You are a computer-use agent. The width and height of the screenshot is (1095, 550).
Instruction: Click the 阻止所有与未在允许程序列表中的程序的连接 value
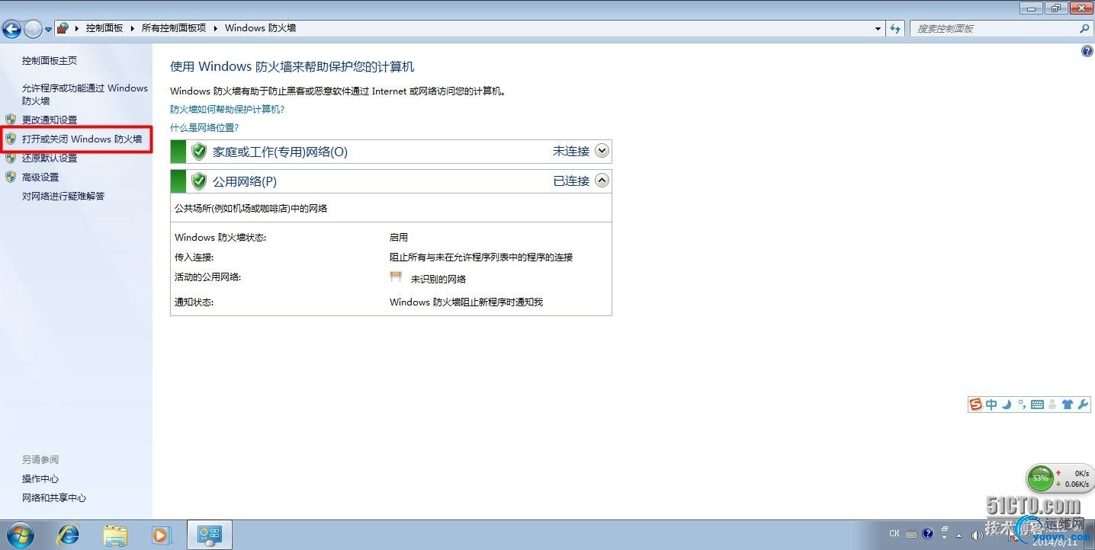tap(481, 257)
